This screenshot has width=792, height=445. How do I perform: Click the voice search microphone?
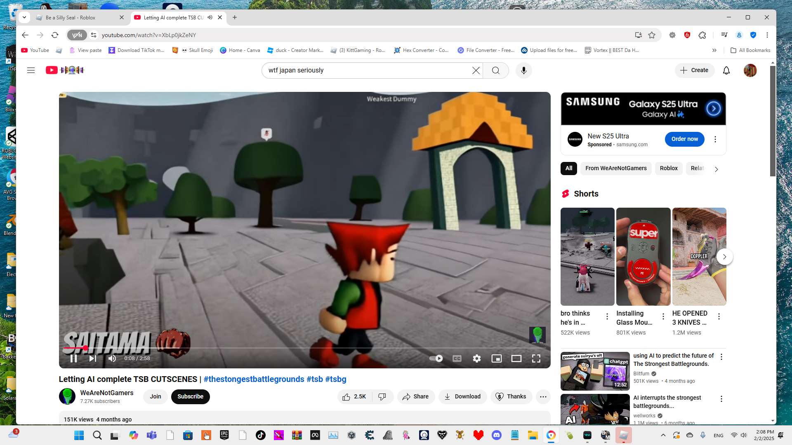523,70
